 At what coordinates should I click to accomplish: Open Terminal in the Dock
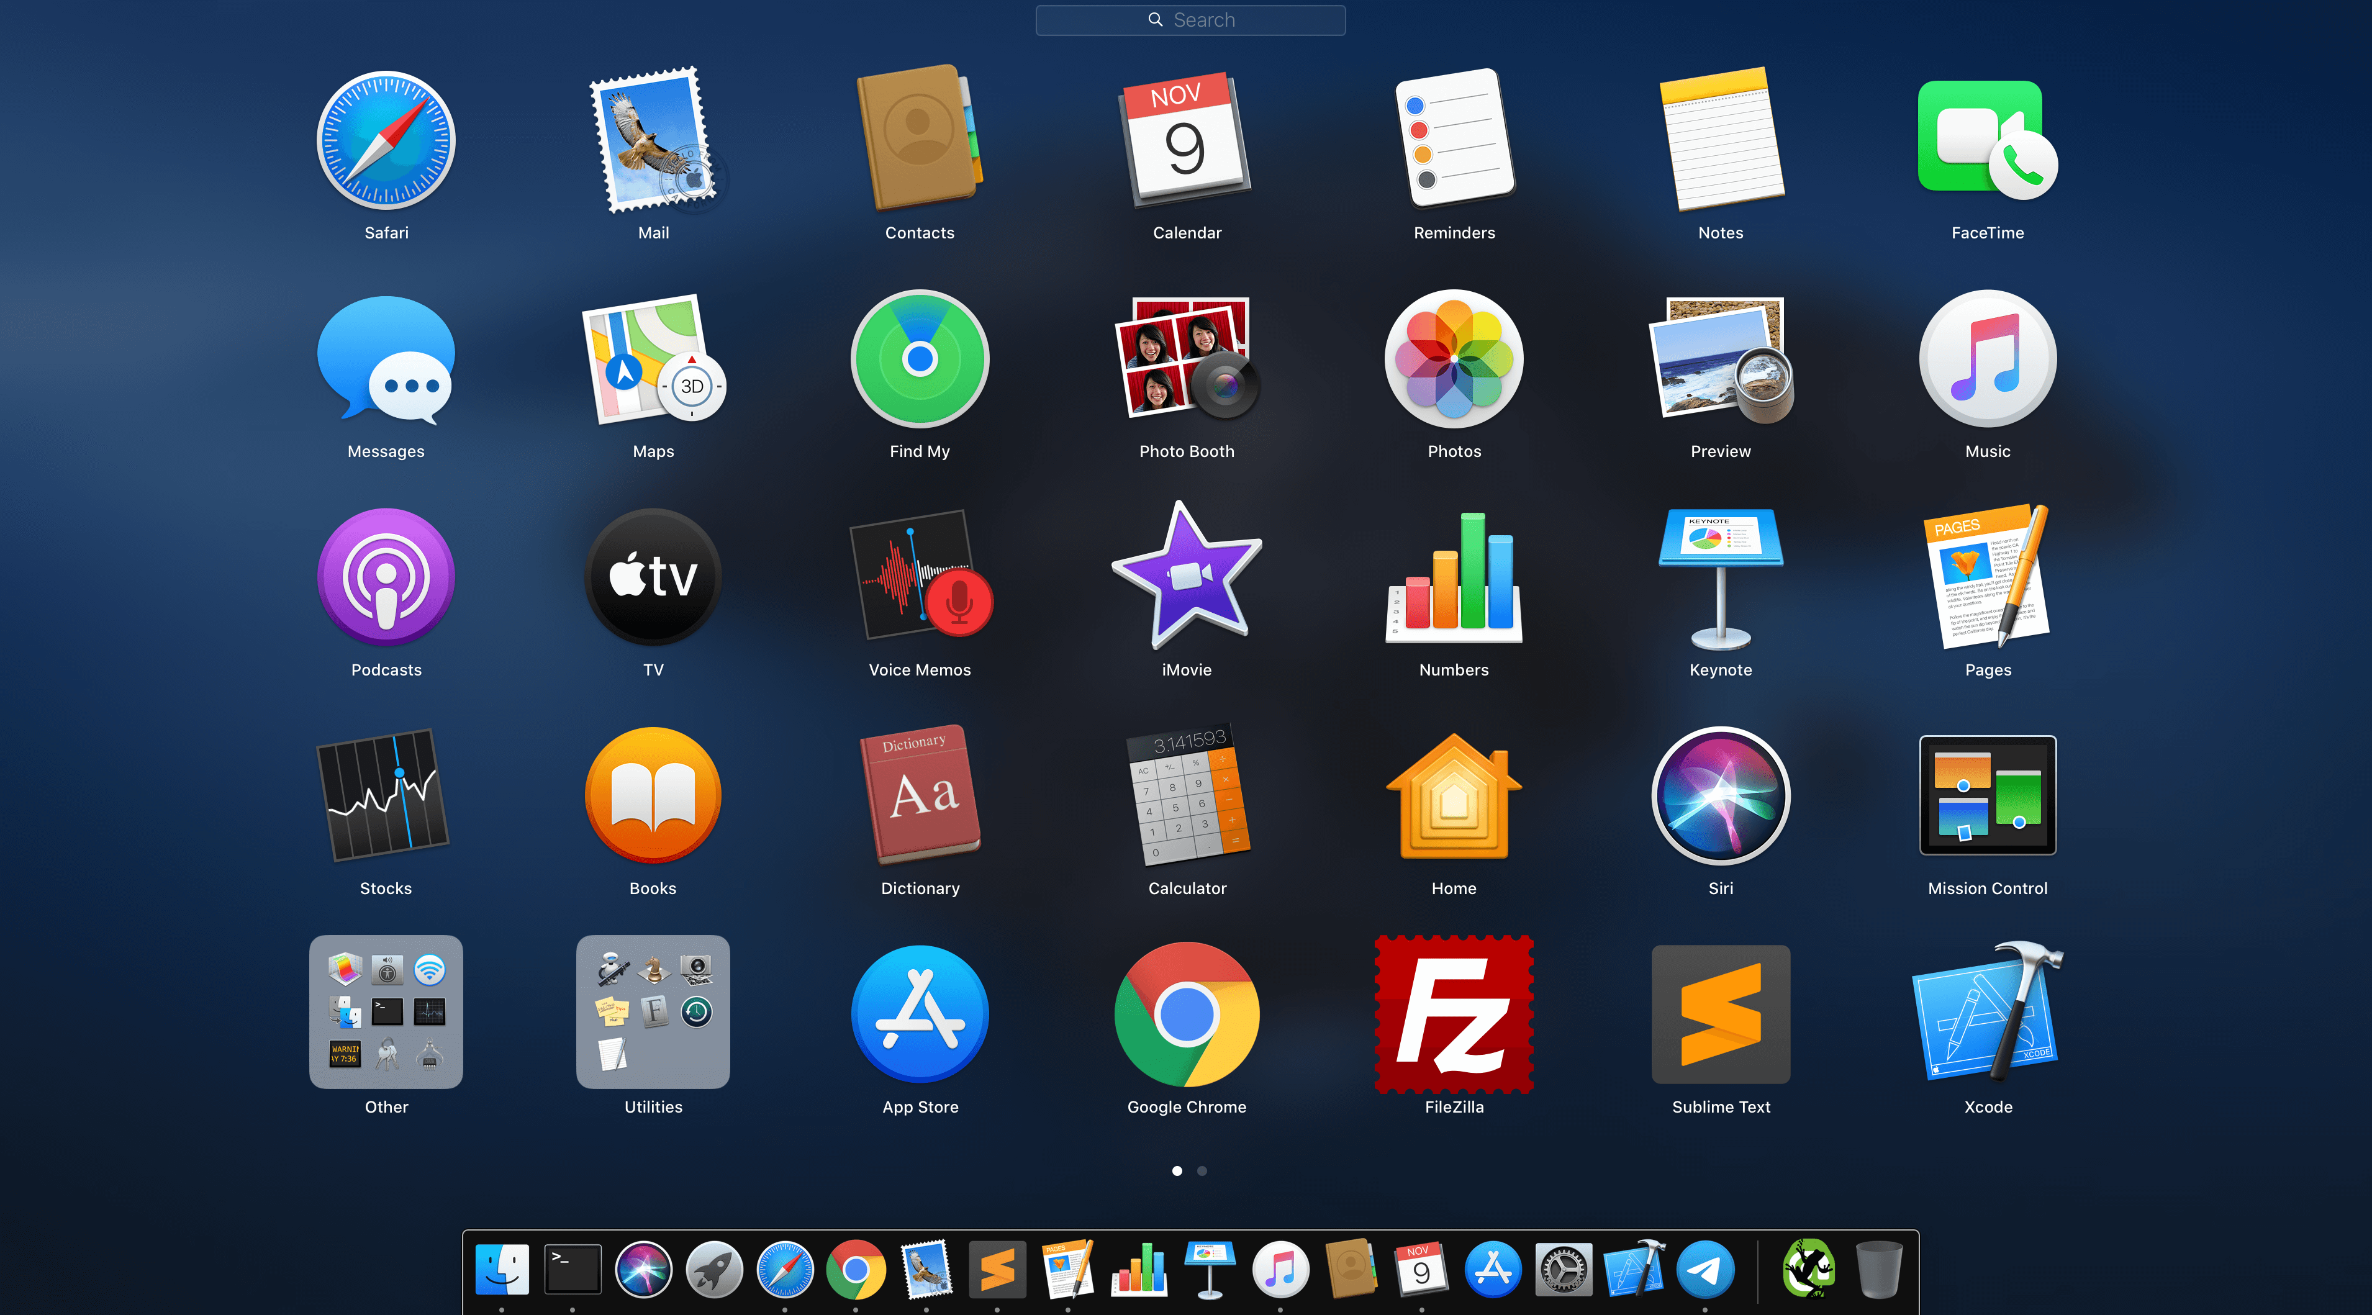click(573, 1270)
